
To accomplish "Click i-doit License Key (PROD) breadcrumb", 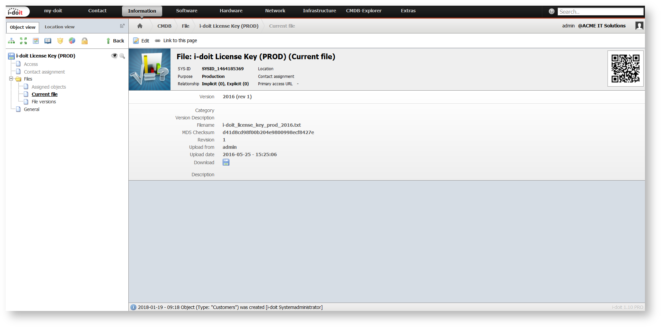I will [229, 26].
